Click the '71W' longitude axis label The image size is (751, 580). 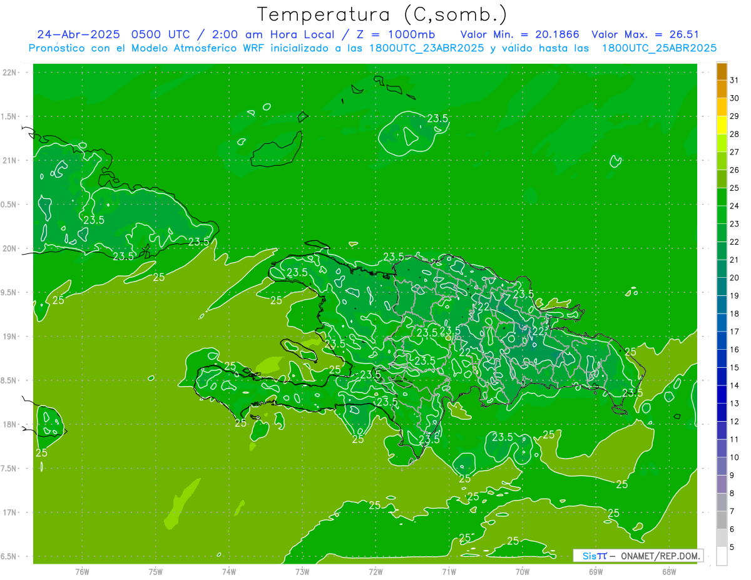click(449, 571)
